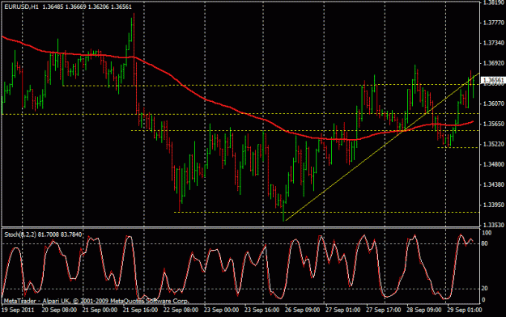Image resolution: width=506 pixels, height=317 pixels.
Task: Click the 1.36070 price axis label
Action: pos(493,104)
